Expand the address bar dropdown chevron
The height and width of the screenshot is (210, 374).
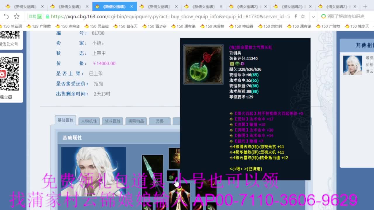pos(313,17)
